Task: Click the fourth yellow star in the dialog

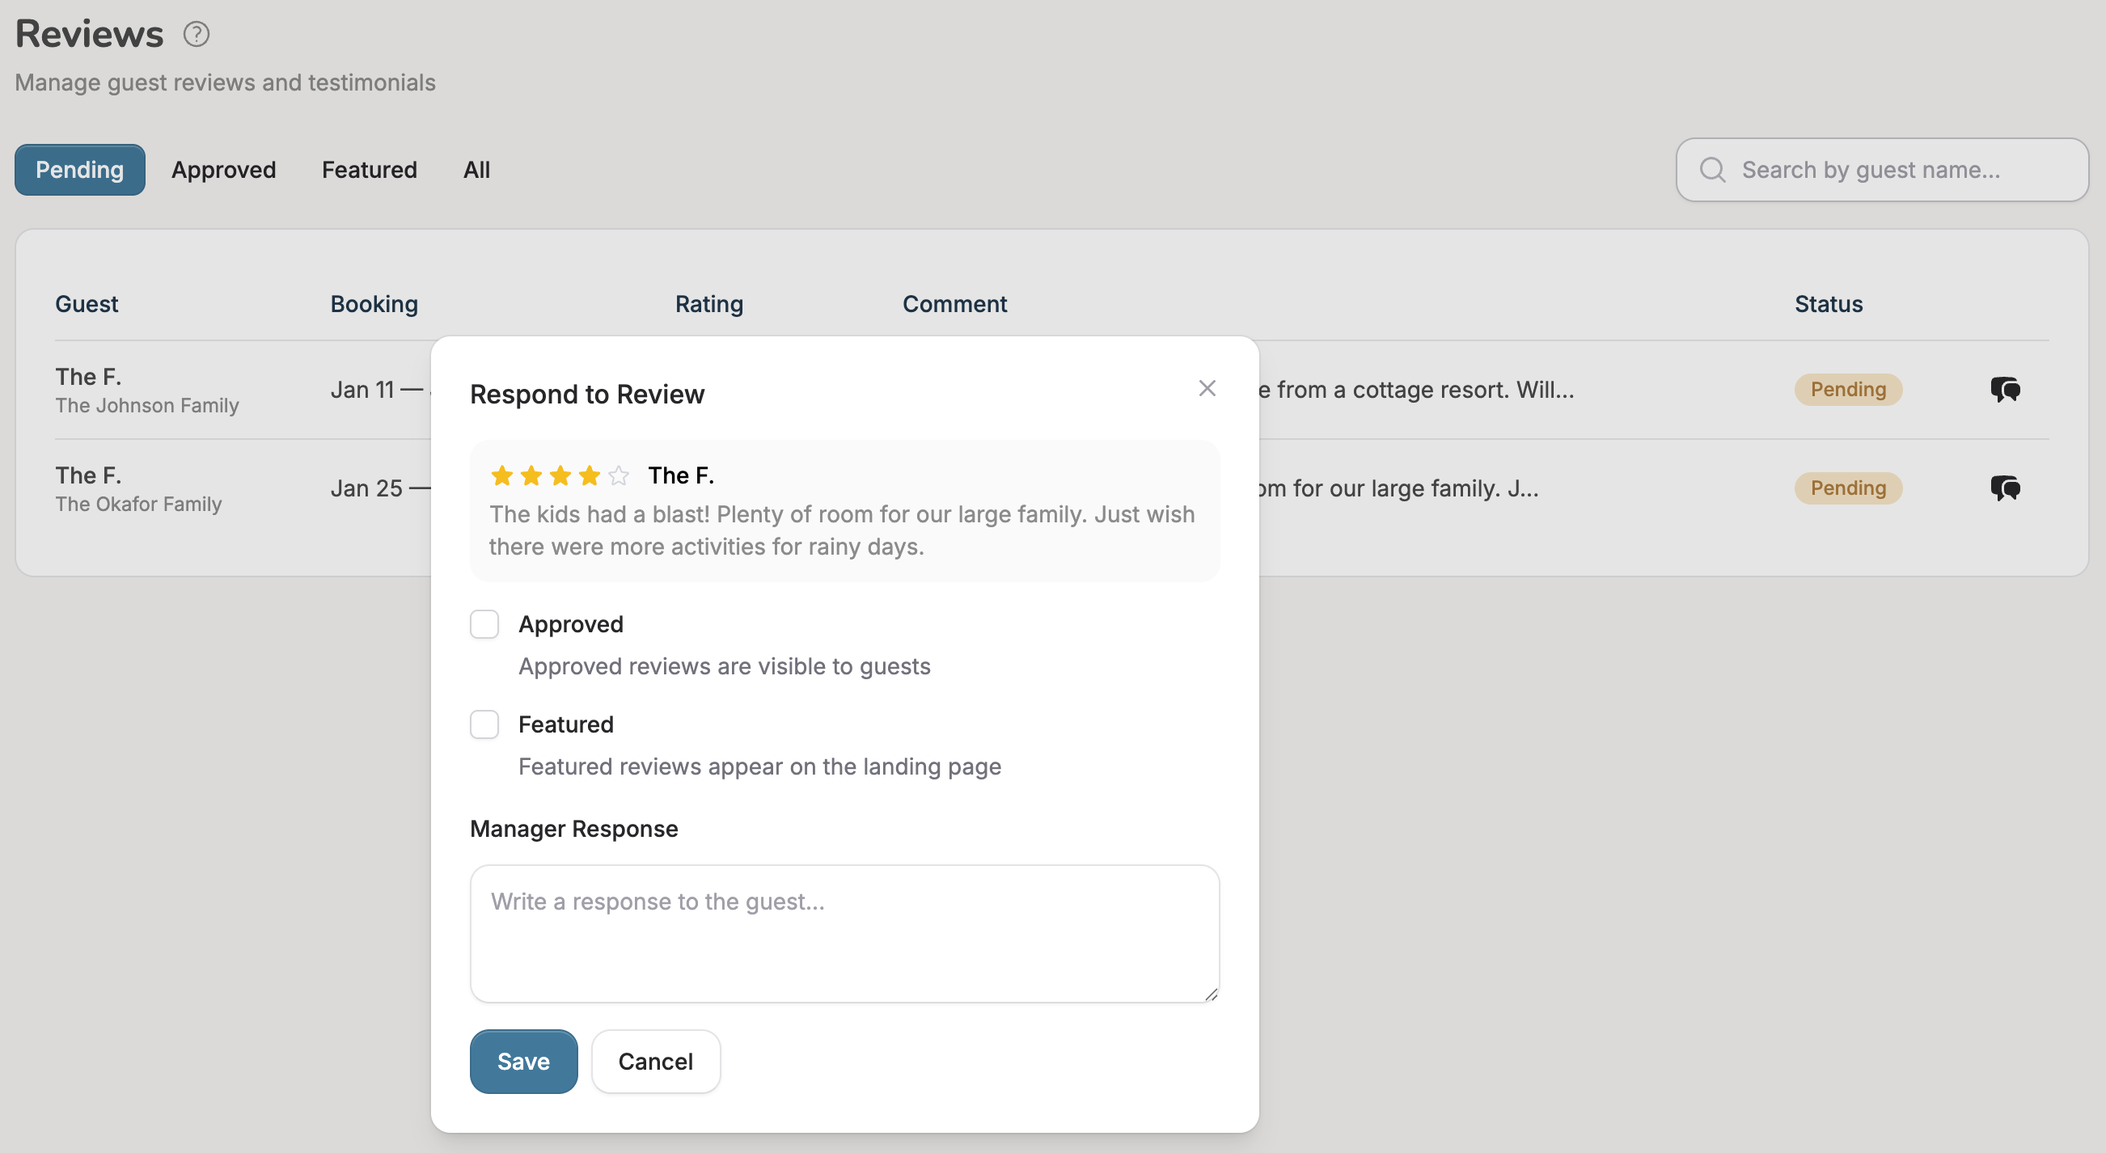Action: click(x=589, y=475)
